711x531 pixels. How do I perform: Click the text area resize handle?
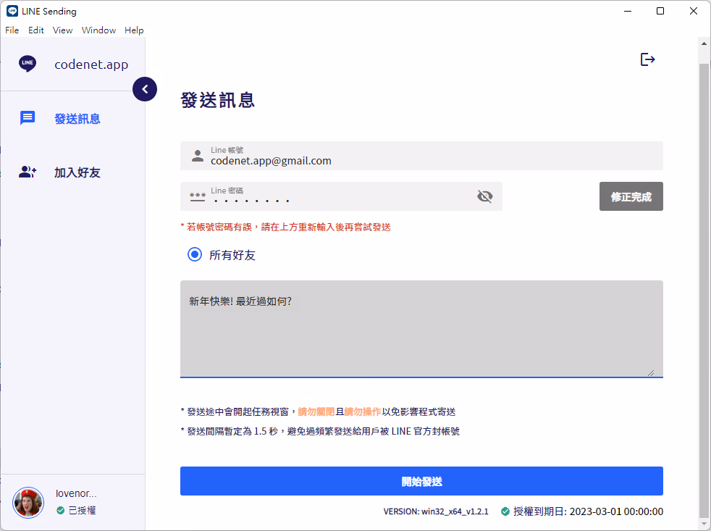click(x=651, y=373)
